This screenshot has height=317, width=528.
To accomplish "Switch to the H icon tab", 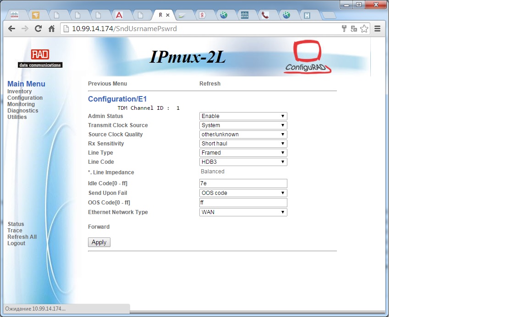I will click(307, 15).
